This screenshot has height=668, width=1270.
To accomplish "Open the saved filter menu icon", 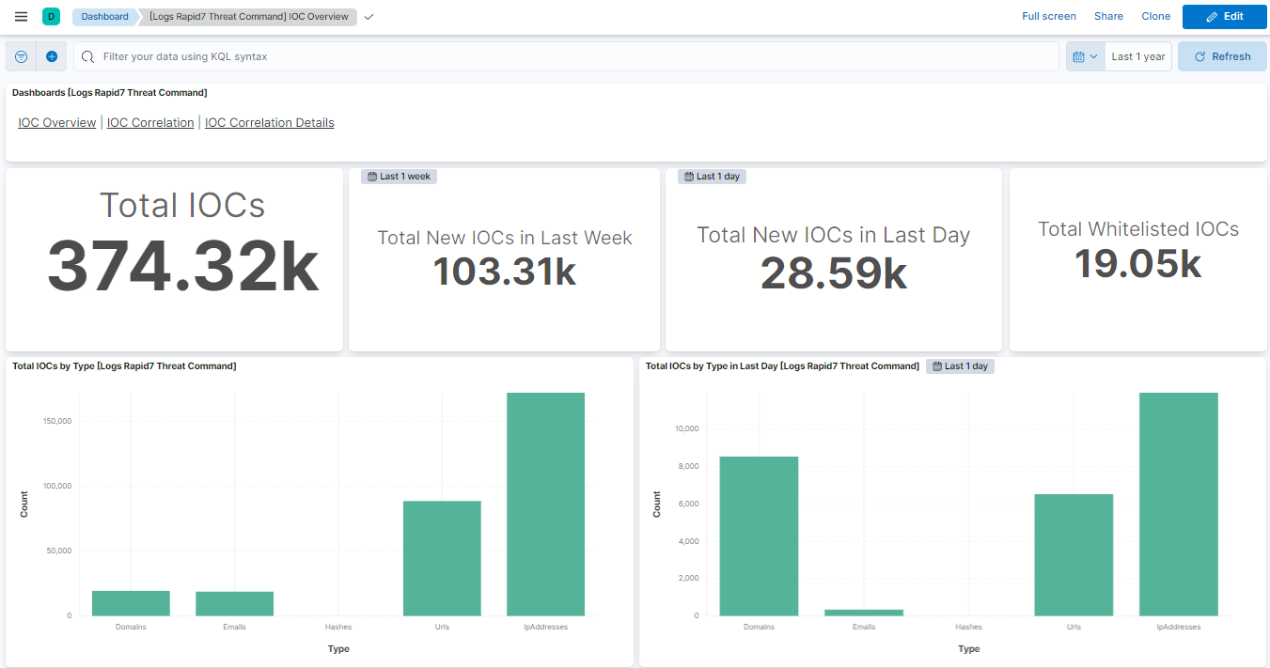I will [x=22, y=56].
